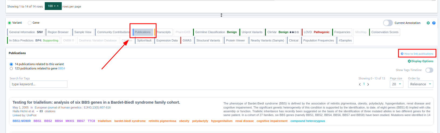Open the rows per page dropdown
Viewport: 440px width, 133px height.
53,6
